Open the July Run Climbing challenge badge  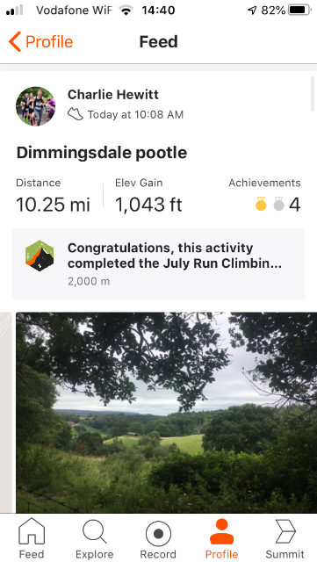tap(40, 256)
